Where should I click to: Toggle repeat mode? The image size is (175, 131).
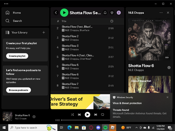(103, 115)
